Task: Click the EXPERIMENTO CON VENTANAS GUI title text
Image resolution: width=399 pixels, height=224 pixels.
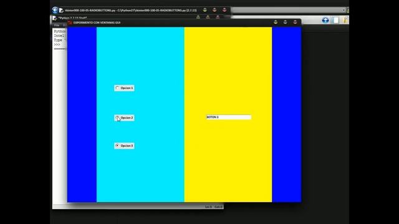Action: tap(97, 22)
